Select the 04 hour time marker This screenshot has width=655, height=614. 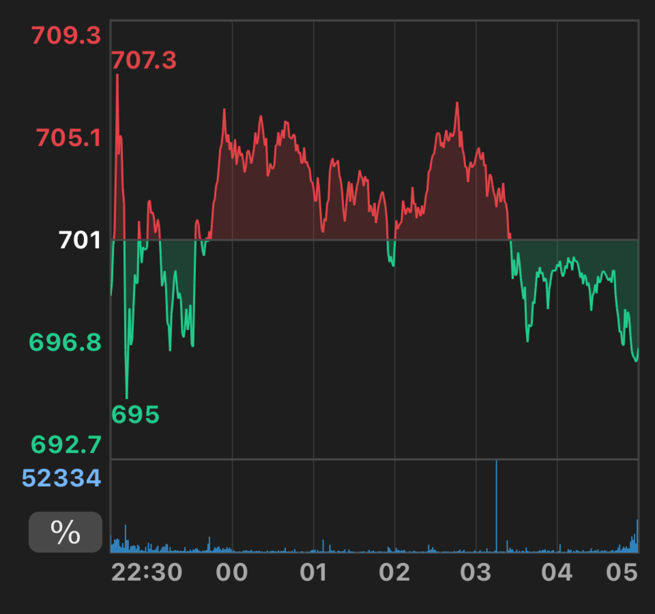pos(557,572)
